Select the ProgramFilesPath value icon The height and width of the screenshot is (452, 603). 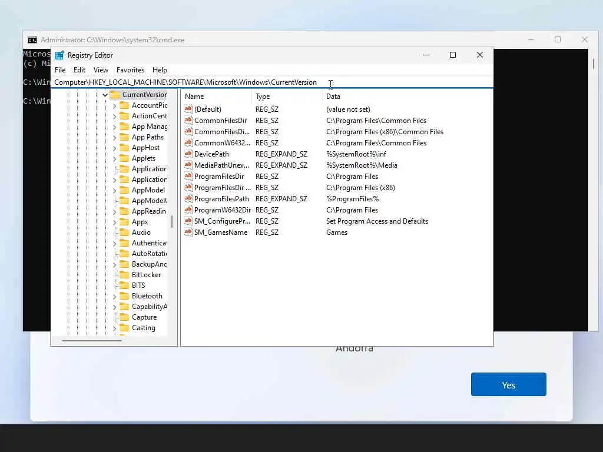[188, 198]
